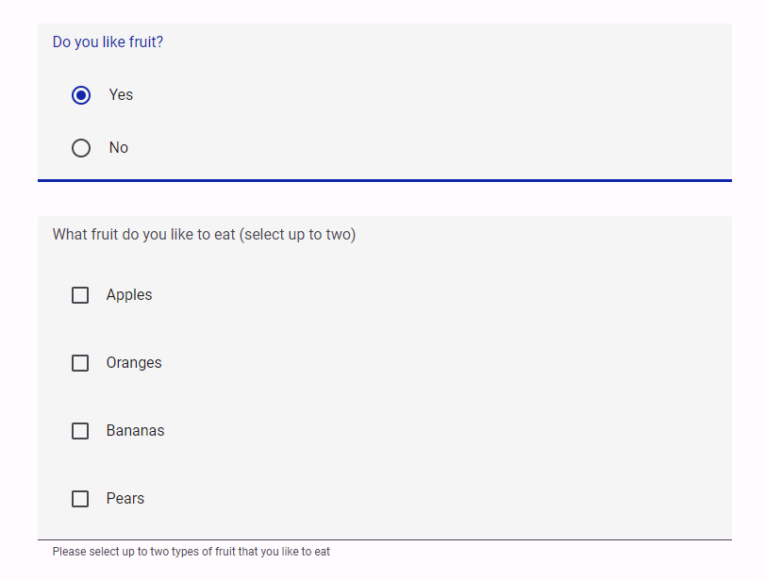Mark the Pears checkbox square
765x580 pixels.
pos(80,499)
